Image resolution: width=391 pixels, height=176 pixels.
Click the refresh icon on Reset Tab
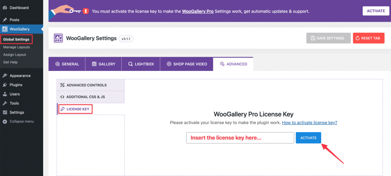click(x=357, y=38)
